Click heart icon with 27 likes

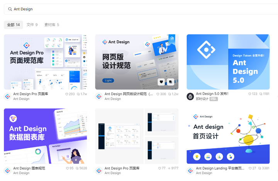point(250,168)
